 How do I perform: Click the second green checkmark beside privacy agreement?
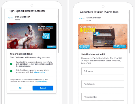[11, 71]
